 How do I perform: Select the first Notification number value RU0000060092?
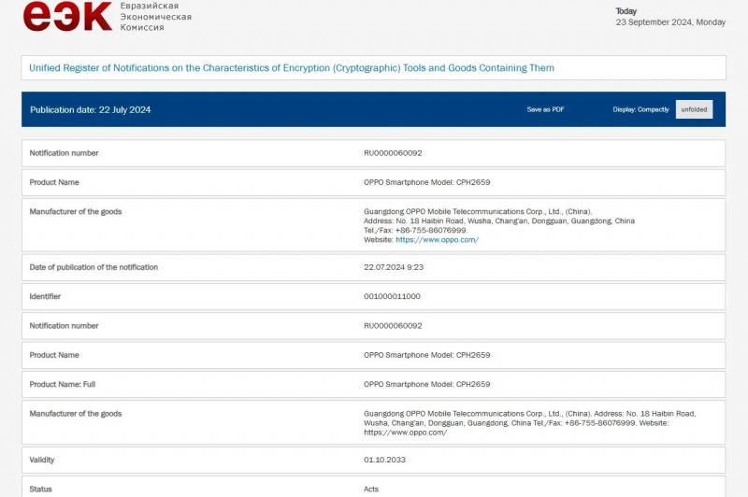click(x=393, y=153)
